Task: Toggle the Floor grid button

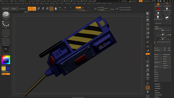Action: point(148,42)
